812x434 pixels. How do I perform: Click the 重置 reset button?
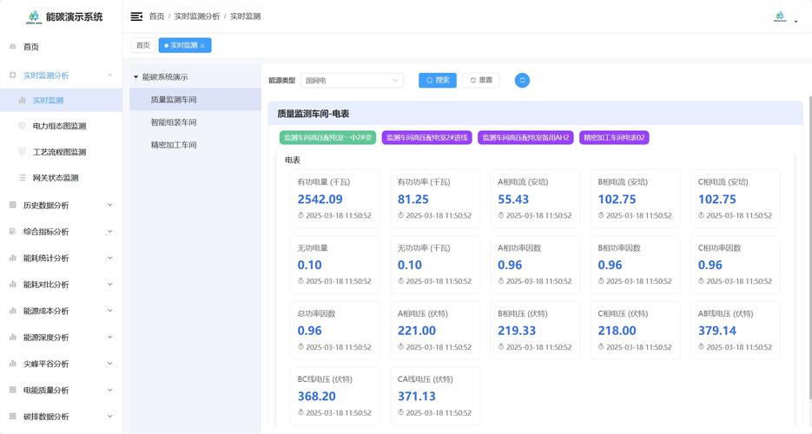(x=480, y=80)
